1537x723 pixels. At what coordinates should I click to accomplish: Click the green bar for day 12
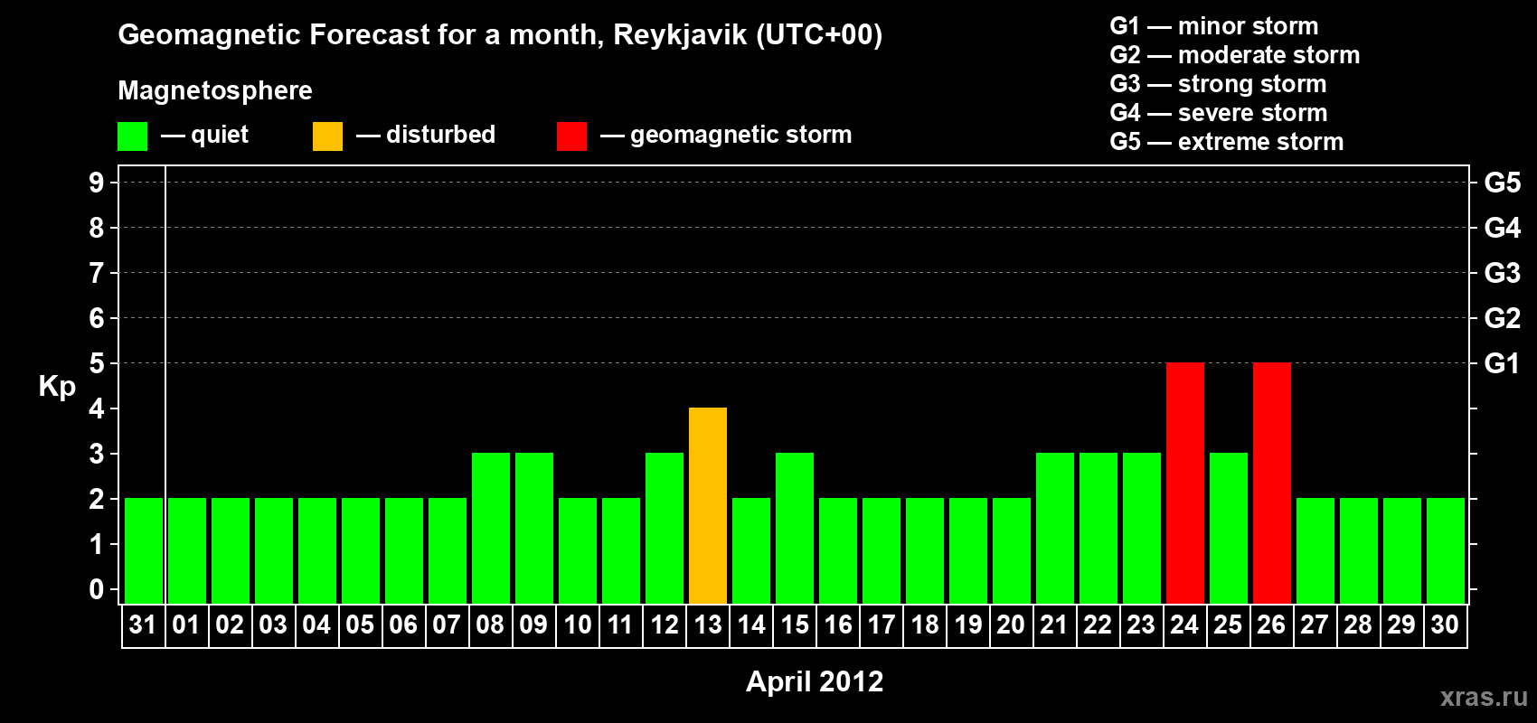pos(665,528)
